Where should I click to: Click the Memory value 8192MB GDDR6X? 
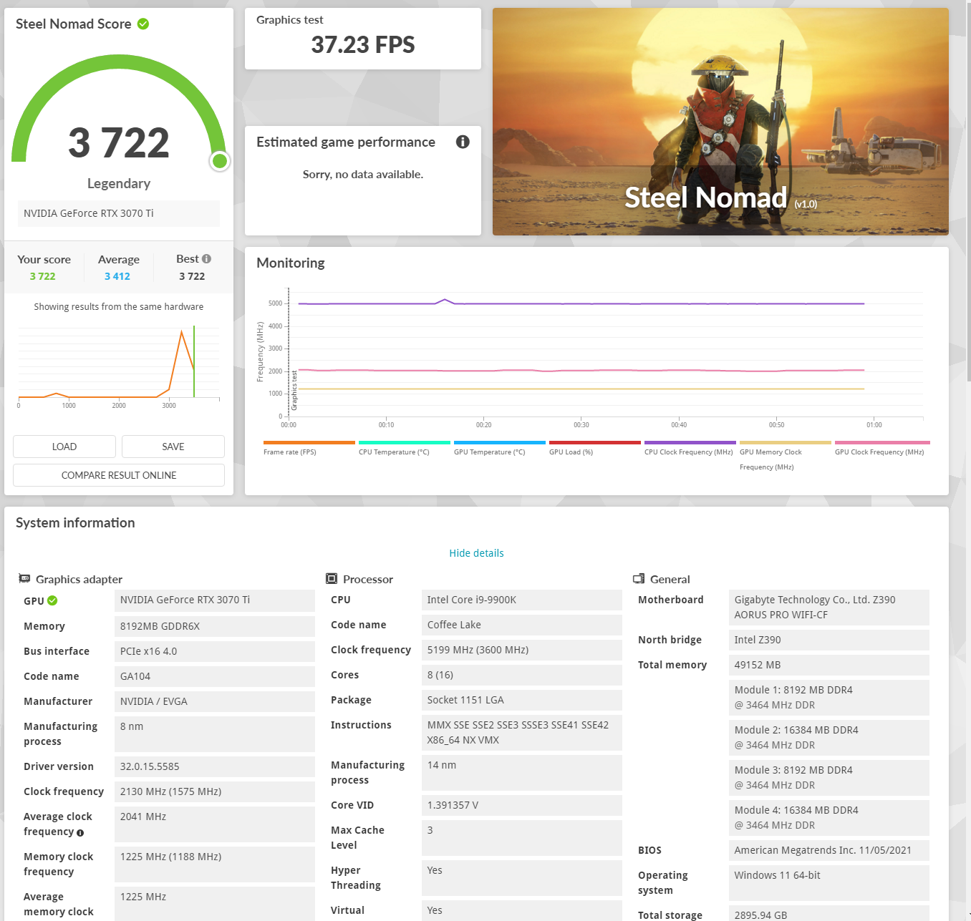[x=215, y=626]
